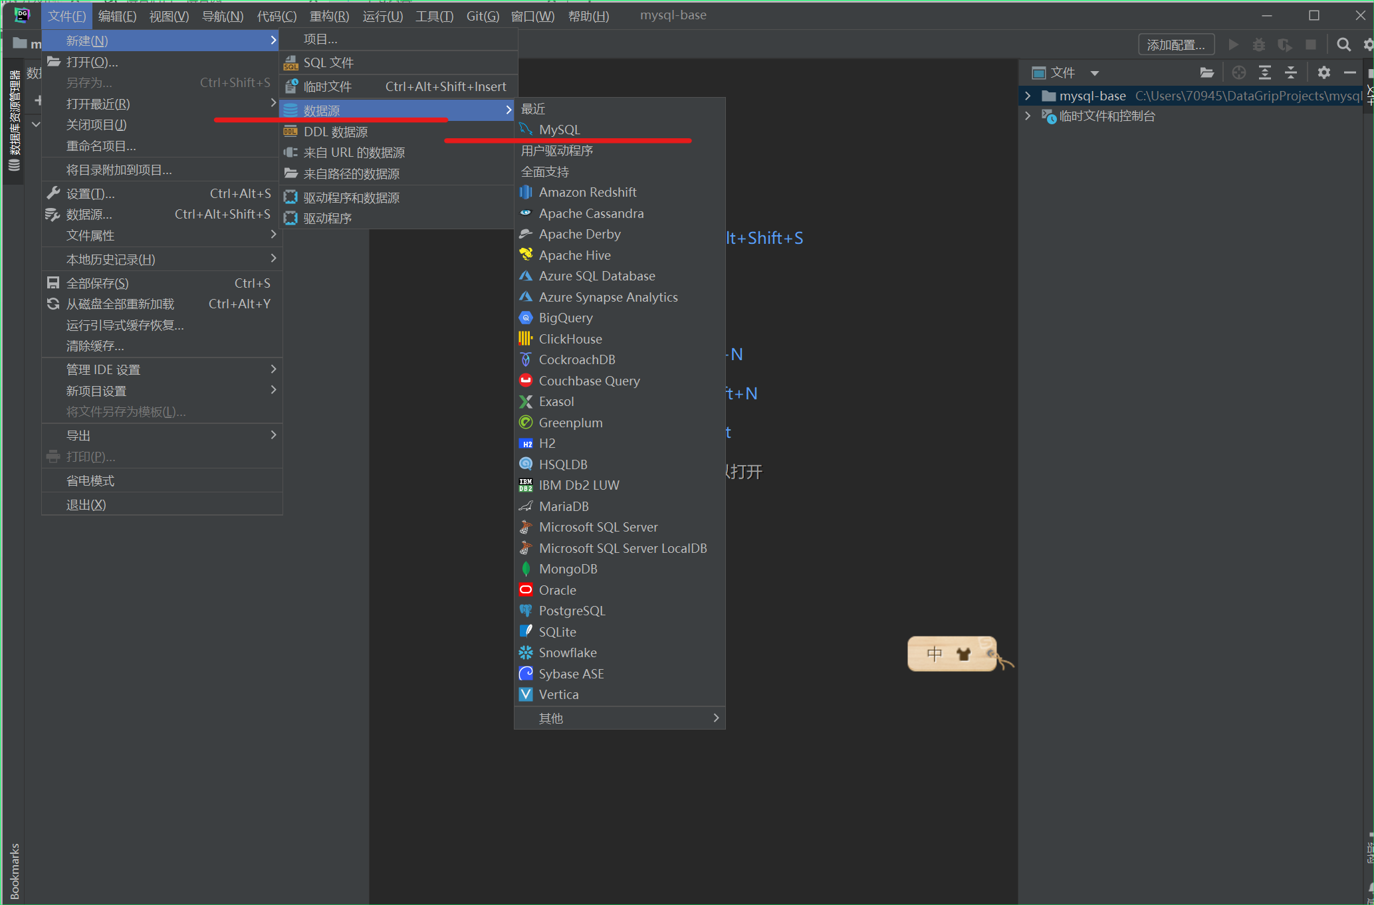The width and height of the screenshot is (1374, 905).
Task: Open the Bookmarks side panel tab
Action: click(14, 870)
